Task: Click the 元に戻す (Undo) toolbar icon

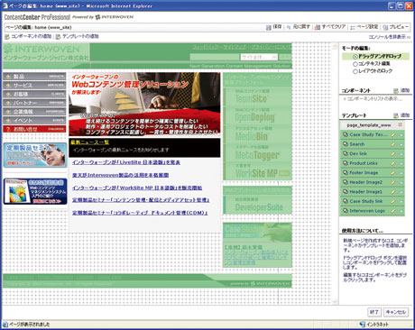Action: (289, 27)
